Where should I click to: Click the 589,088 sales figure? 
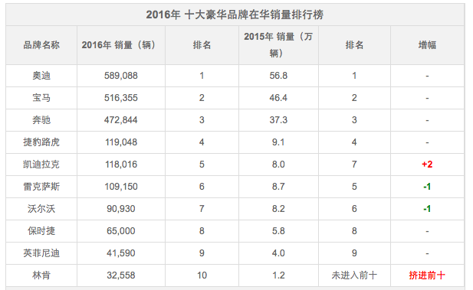(121, 76)
